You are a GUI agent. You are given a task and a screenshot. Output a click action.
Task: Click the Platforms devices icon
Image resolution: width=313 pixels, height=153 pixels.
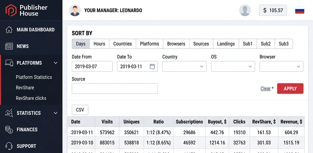coord(9,63)
